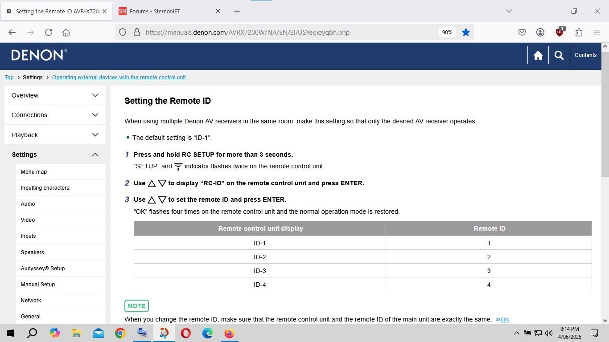Remove the bookmark with the blue star
This screenshot has height=342, width=609.
tap(466, 32)
